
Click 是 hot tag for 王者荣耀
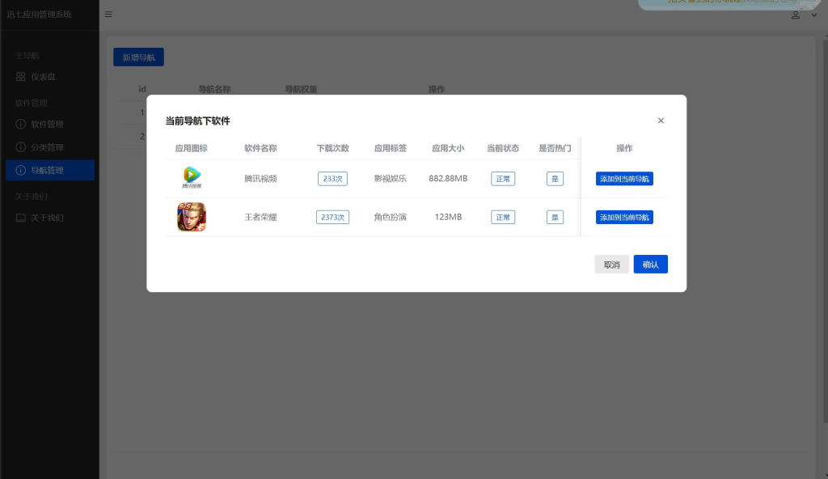point(555,218)
